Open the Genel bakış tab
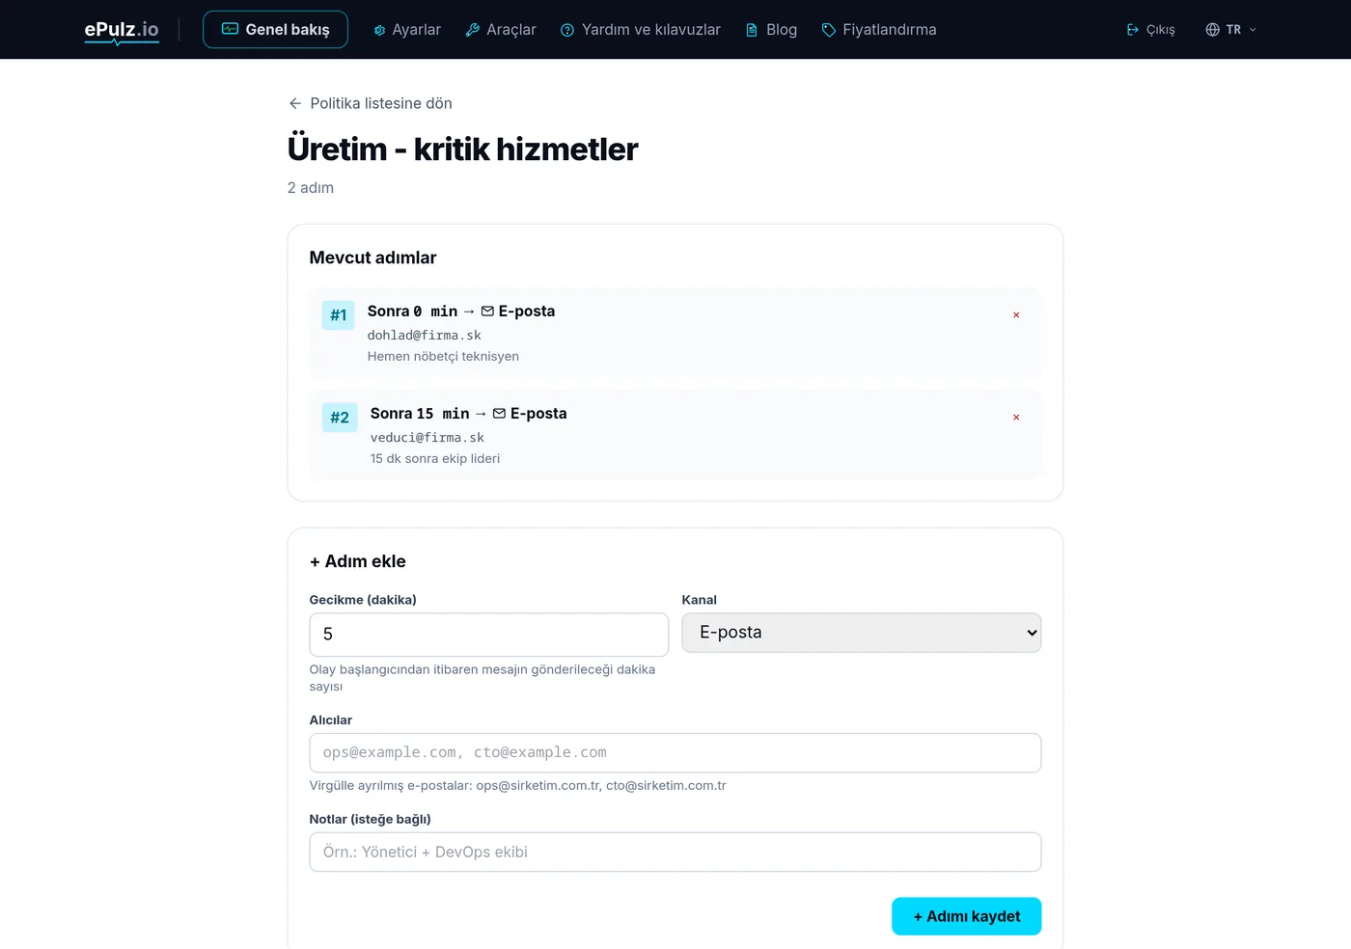Image resolution: width=1351 pixels, height=949 pixels. coord(275,30)
